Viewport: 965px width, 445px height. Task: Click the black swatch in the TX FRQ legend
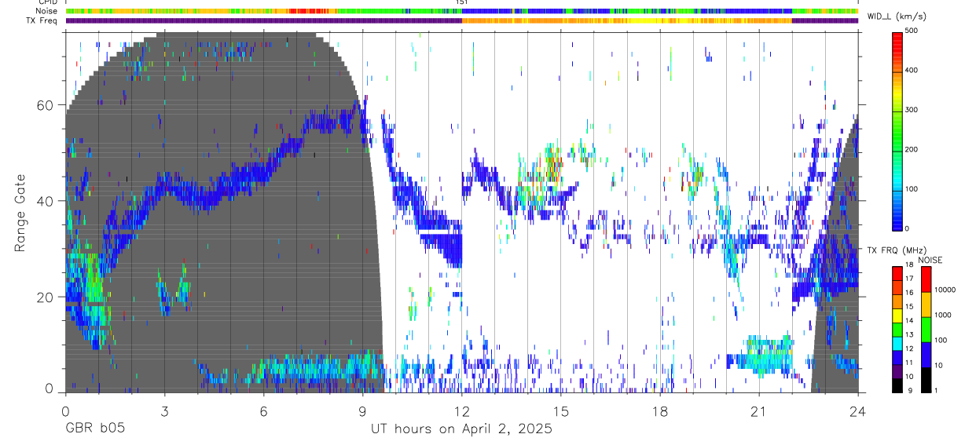pyautogui.click(x=897, y=384)
